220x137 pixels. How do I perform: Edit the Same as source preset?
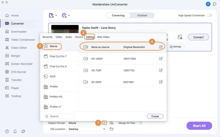(161, 47)
